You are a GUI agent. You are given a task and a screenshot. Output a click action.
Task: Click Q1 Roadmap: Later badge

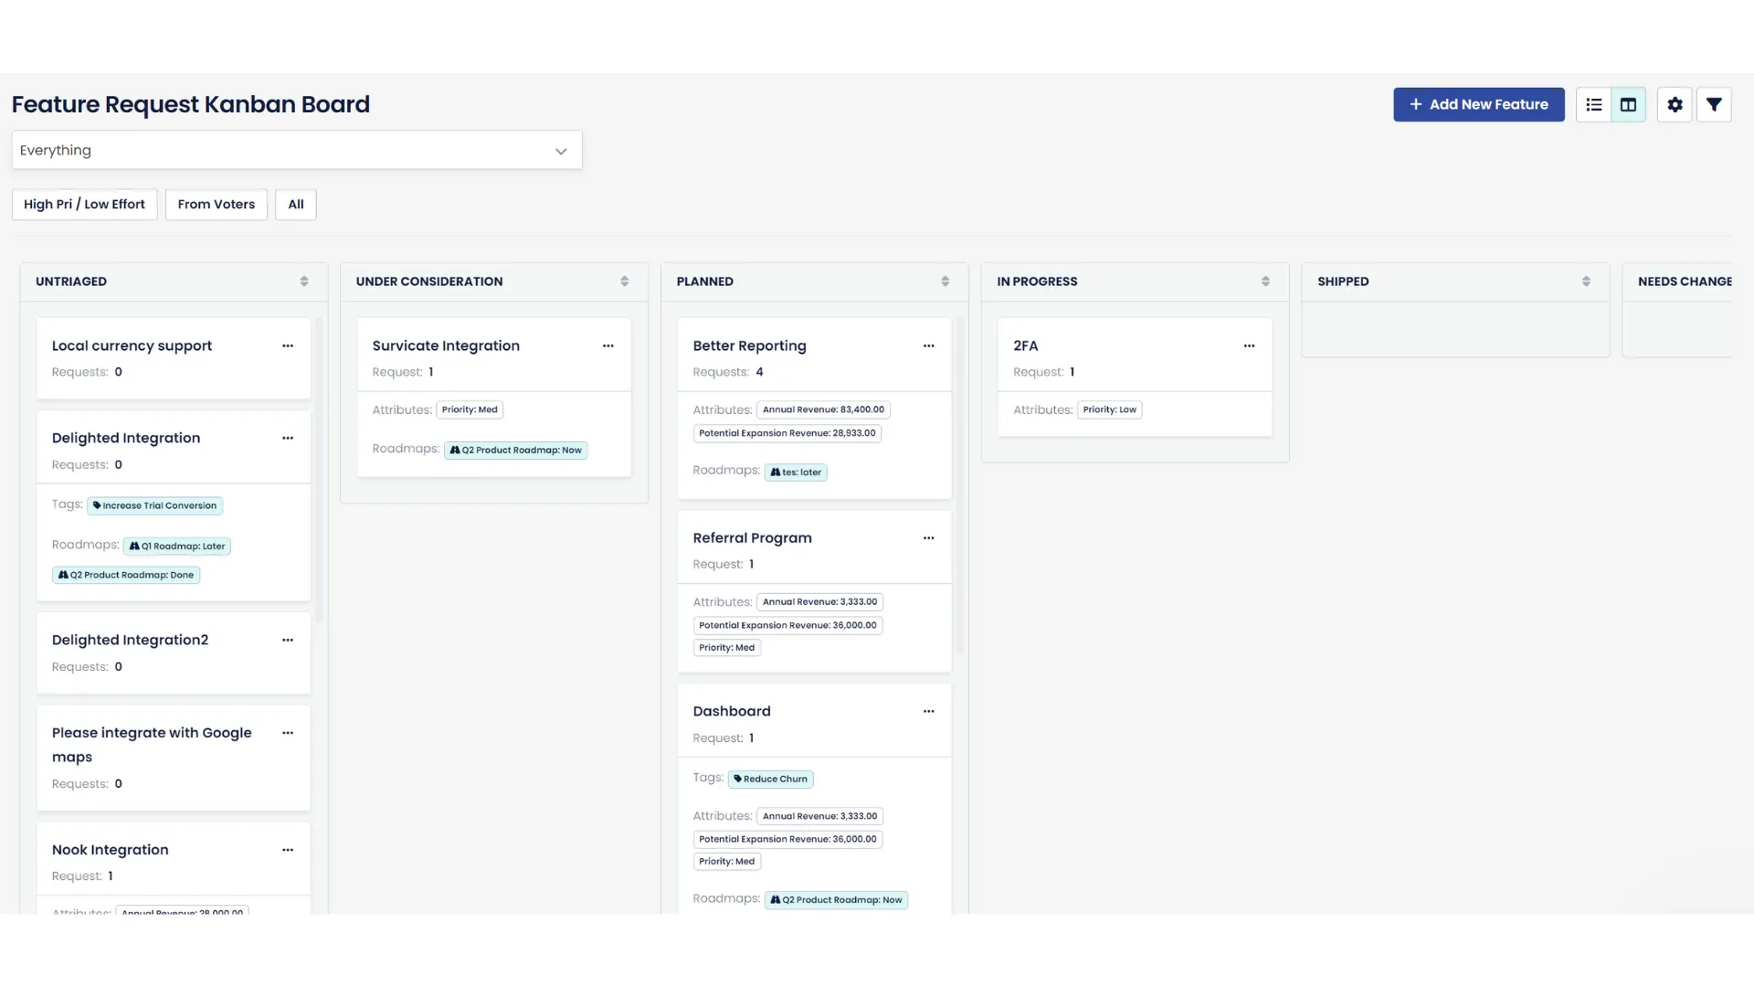click(177, 547)
